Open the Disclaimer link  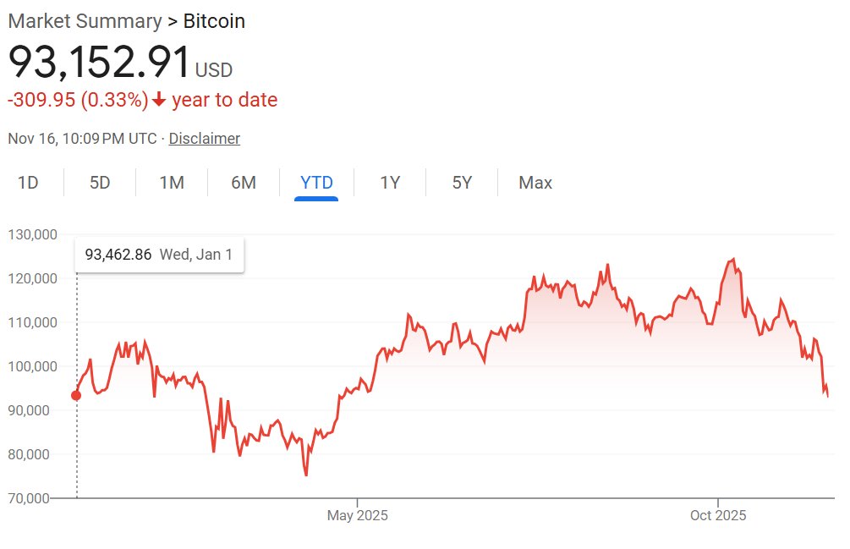[x=204, y=139]
